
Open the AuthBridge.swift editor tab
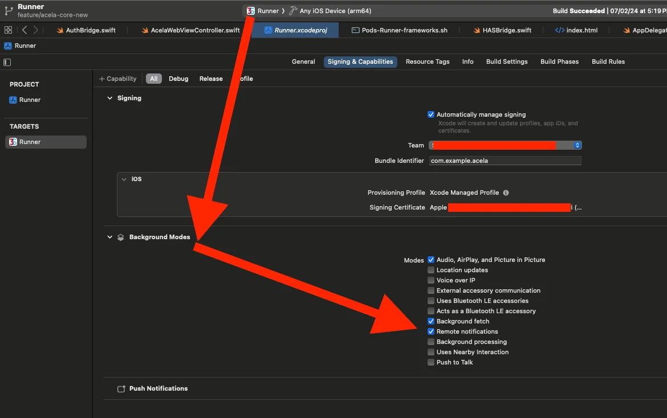coord(86,30)
